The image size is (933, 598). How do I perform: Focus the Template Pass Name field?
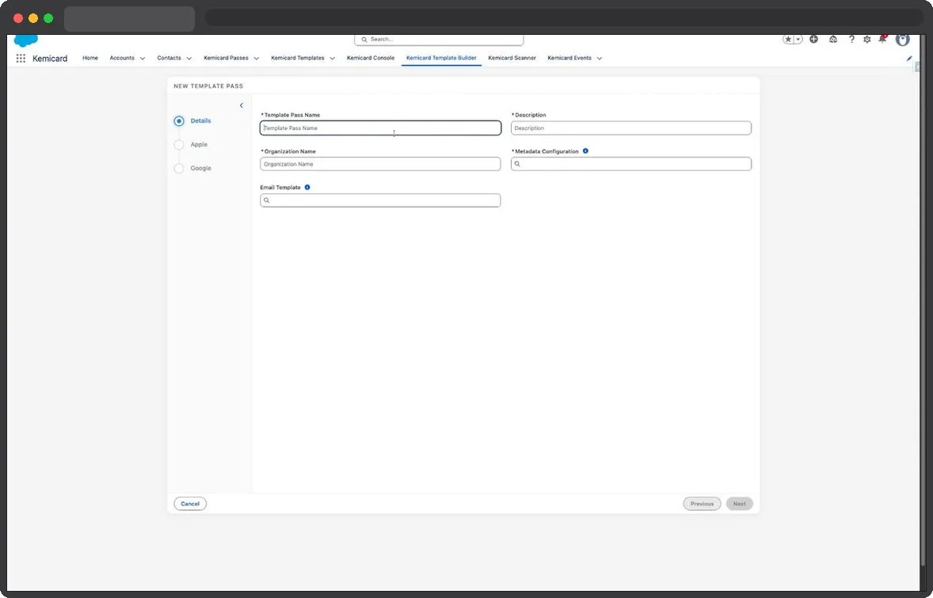coord(381,128)
